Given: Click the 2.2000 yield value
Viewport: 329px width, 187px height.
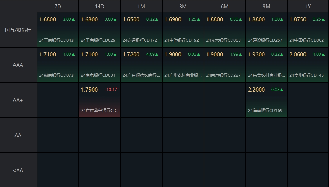Looking at the screenshot, I should pos(257,90).
